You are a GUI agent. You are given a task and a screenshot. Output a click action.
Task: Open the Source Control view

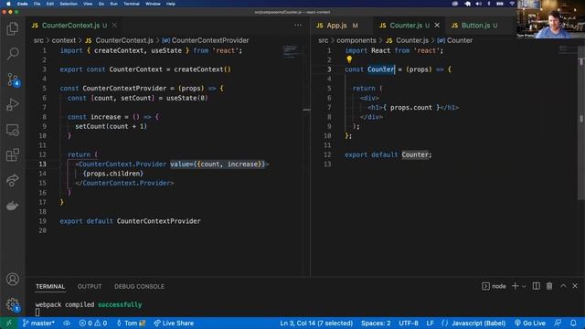pyautogui.click(x=12, y=80)
